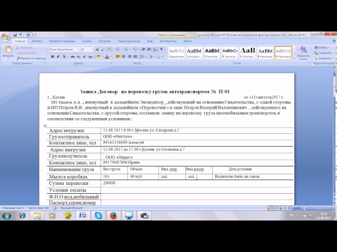Image resolution: width=337 pixels, height=252 pixels.
Task: Open shading paint bucket color
Action: pos(151,57)
